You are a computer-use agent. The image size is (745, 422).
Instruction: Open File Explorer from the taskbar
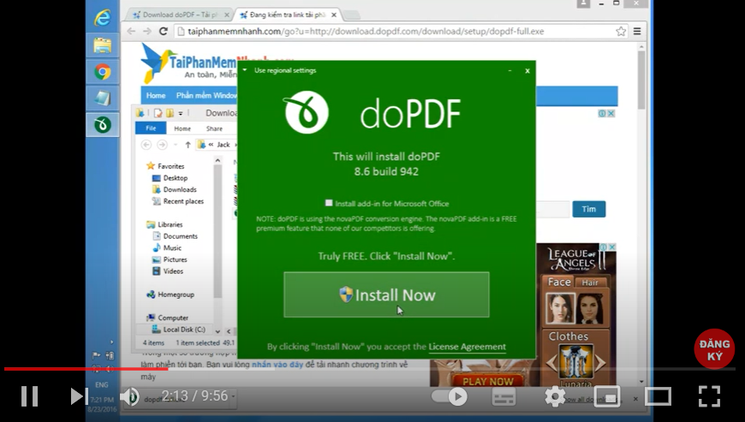(x=102, y=45)
